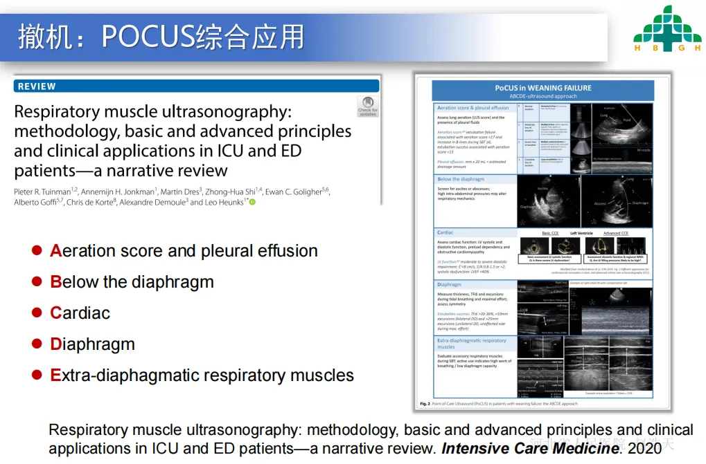Click the ascites ultrasound image in the figure
The height and width of the screenshot is (464, 706).
549,201
